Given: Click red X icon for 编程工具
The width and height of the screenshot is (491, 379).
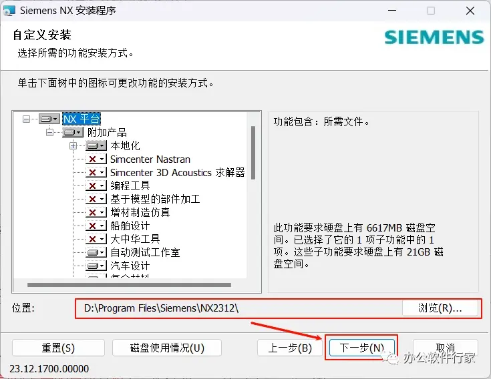Looking at the screenshot, I should click(96, 185).
